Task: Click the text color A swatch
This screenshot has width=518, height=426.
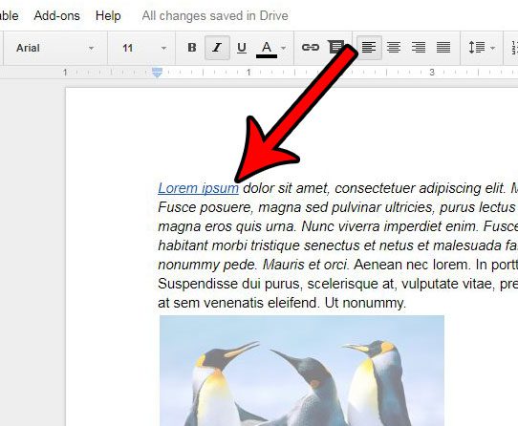Action: (x=267, y=49)
